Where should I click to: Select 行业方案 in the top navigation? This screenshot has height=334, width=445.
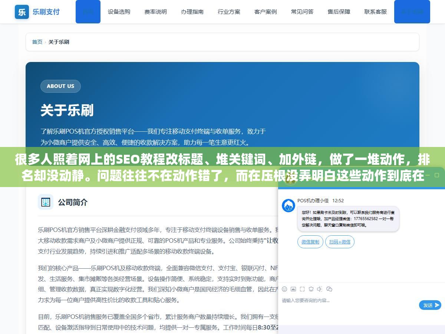(229, 12)
